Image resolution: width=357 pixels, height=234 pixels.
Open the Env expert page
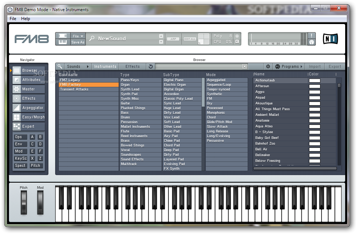(21, 144)
